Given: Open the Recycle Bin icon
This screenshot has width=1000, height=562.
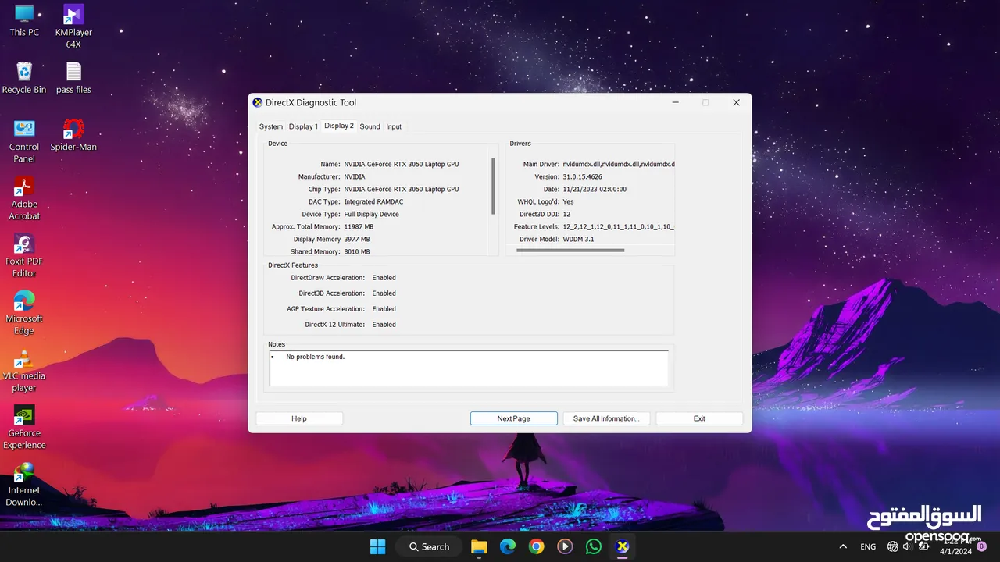Looking at the screenshot, I should 24,77.
